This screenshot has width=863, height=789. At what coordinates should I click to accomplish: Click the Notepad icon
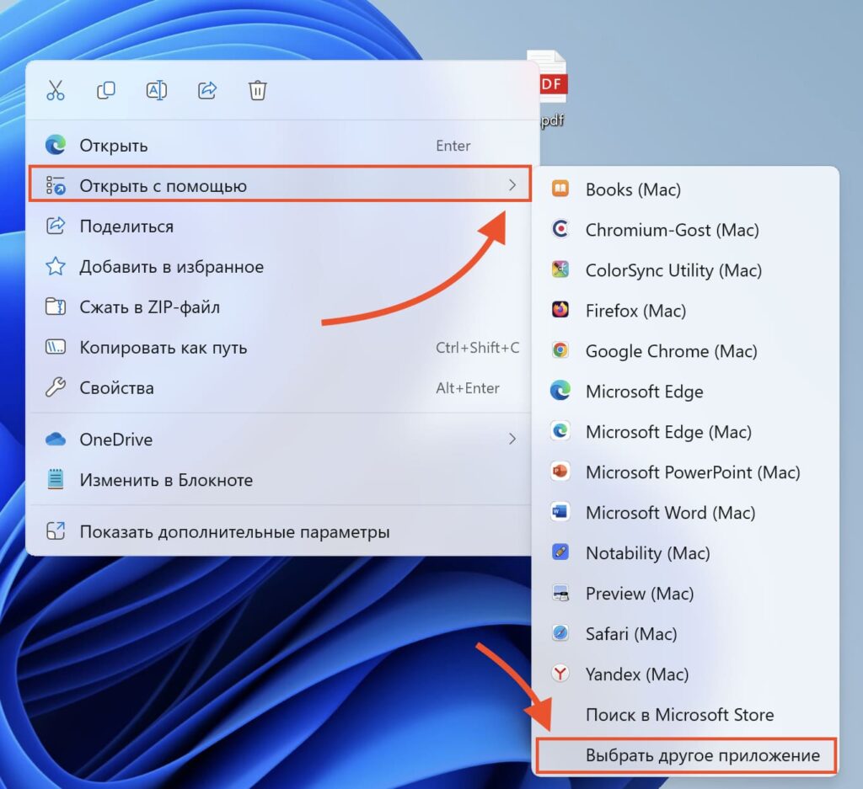(55, 479)
